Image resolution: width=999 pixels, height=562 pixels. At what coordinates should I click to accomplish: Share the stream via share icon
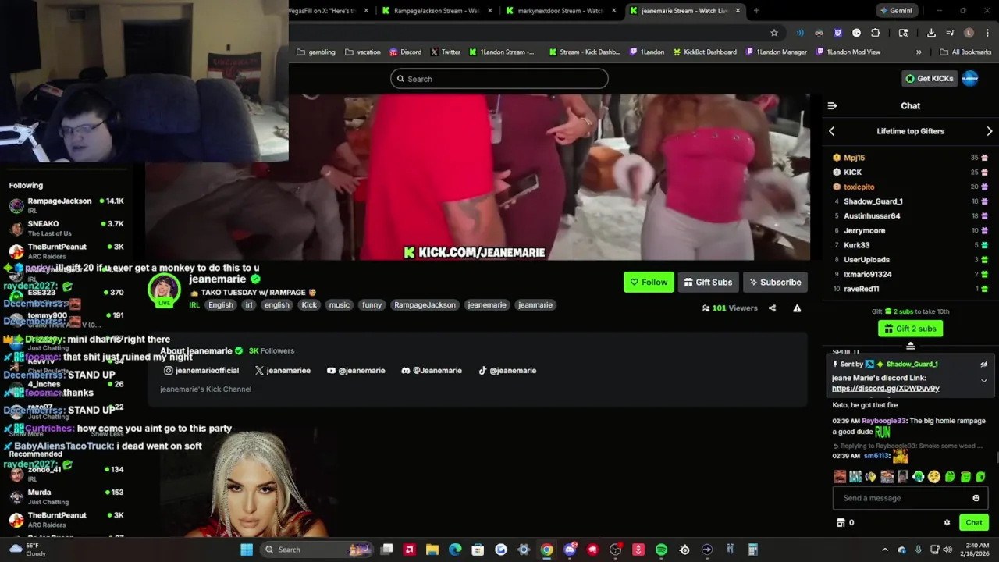click(772, 308)
